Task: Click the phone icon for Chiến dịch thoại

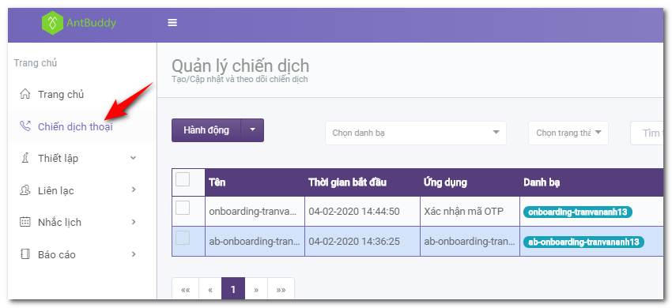Action: click(25, 126)
